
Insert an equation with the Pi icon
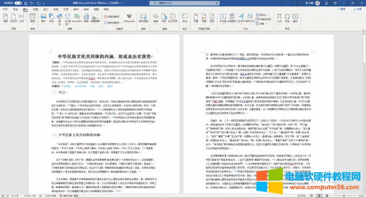(x=279, y=18)
